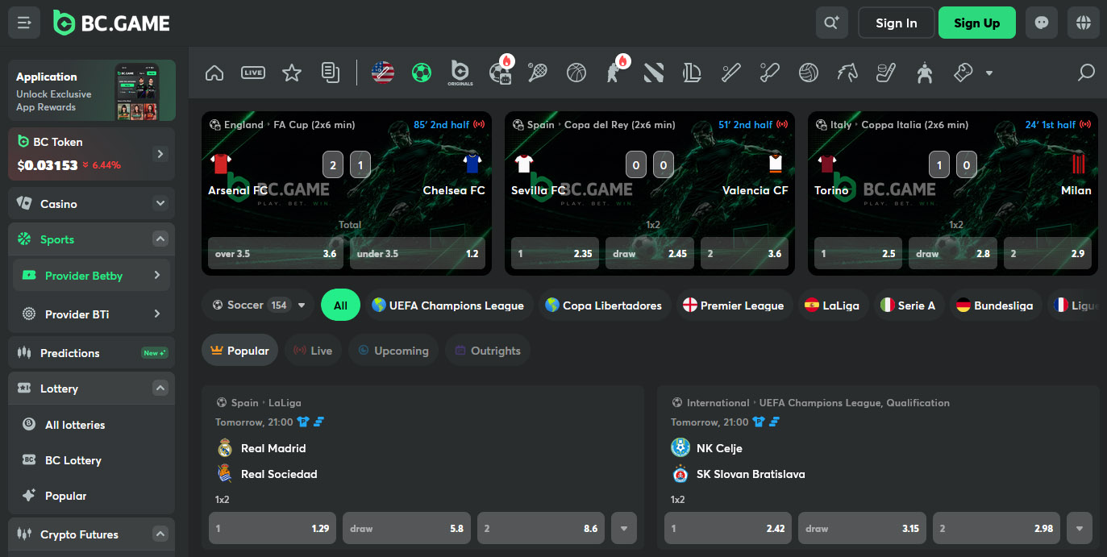Screen dimensions: 1107x557
Task: Click the Sign Up button
Action: pos(977,23)
